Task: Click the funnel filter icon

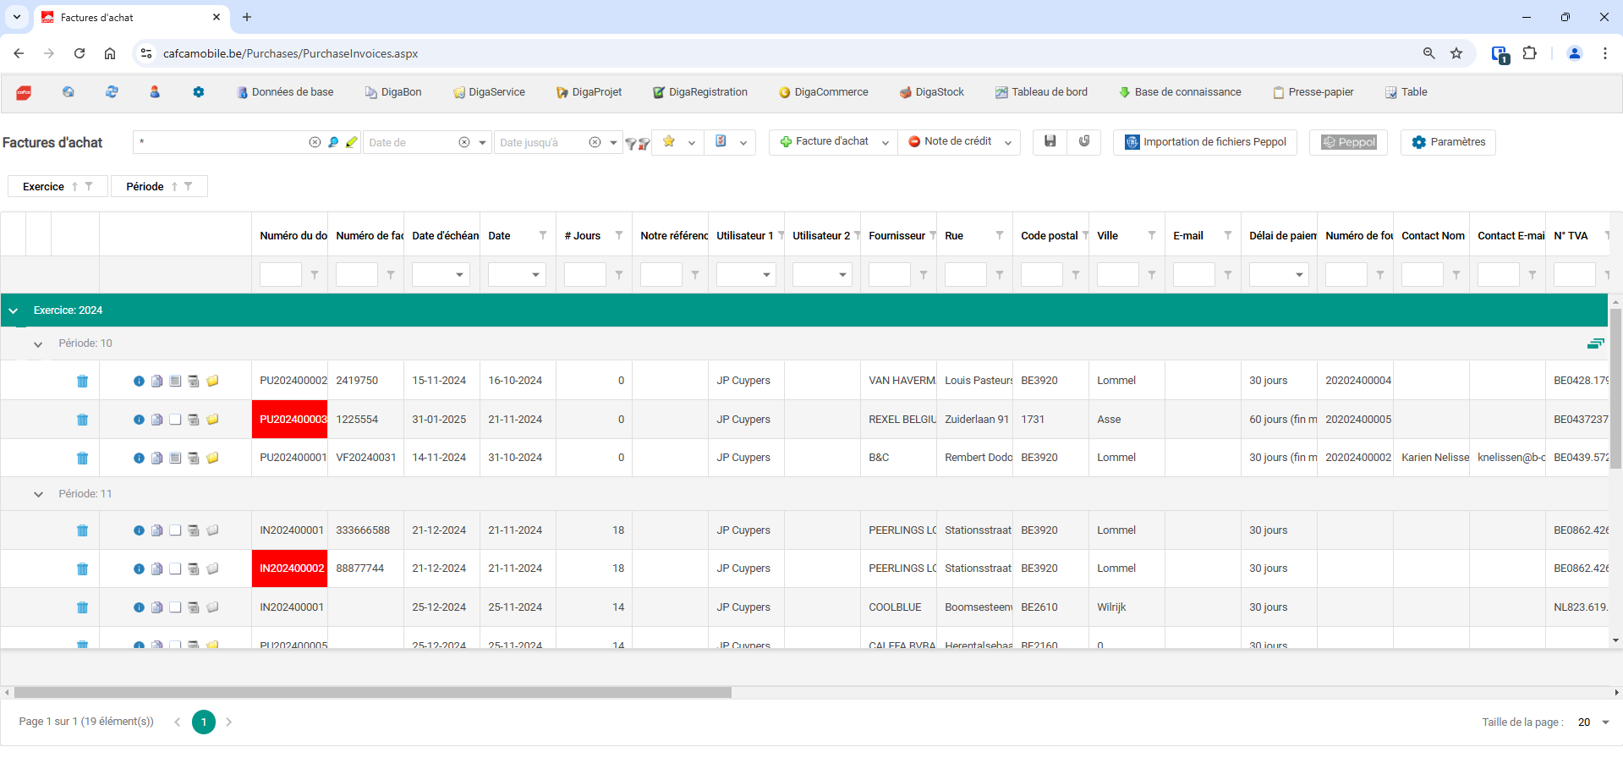Action: point(630,144)
